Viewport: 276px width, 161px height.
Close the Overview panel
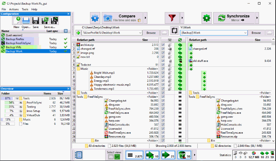click(68, 88)
